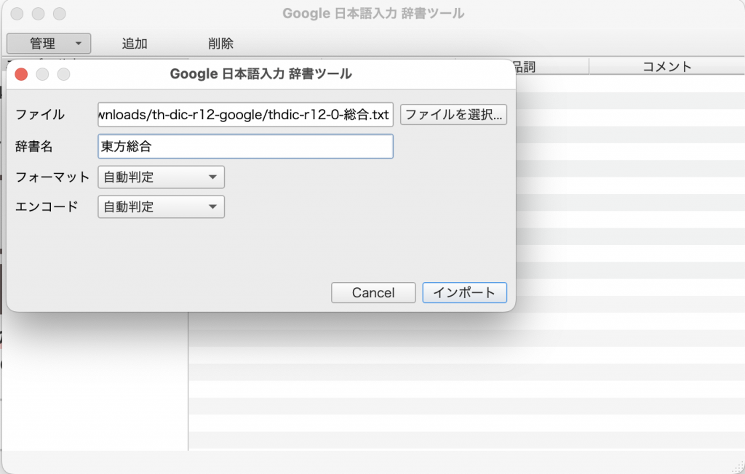The height and width of the screenshot is (474, 745).
Task: Expand the フォーマット dropdown
Action: (x=161, y=177)
